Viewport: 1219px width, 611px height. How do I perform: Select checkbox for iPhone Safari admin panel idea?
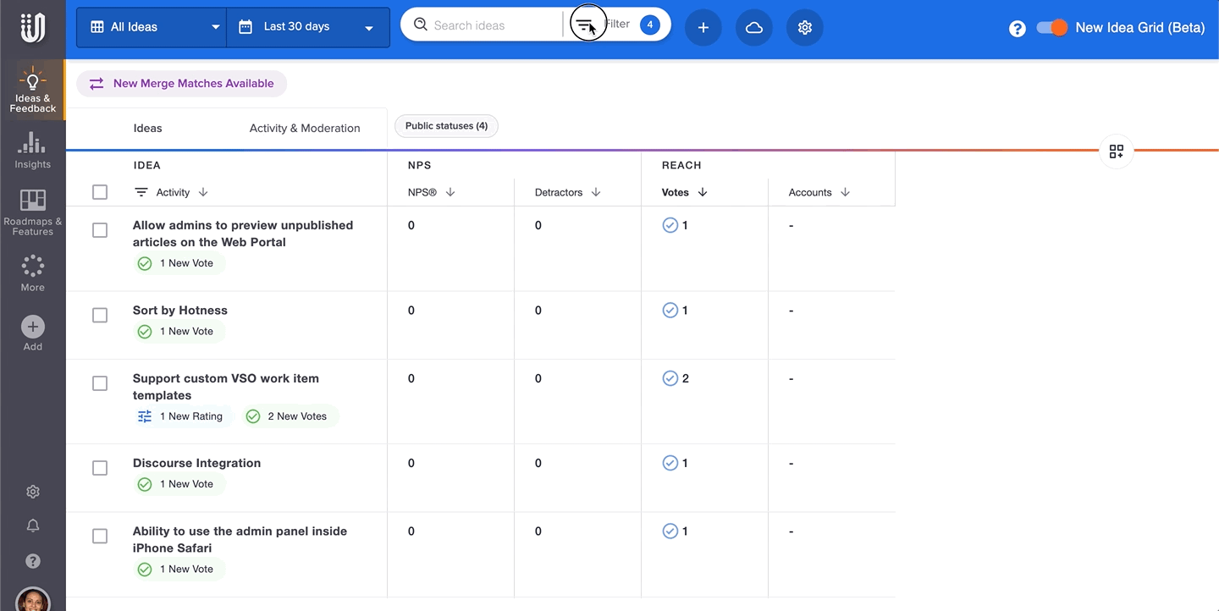pyautogui.click(x=100, y=537)
